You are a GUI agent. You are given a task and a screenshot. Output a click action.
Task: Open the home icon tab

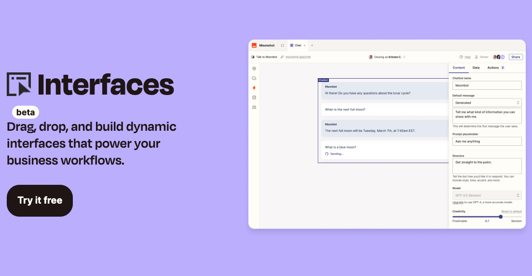282,45
